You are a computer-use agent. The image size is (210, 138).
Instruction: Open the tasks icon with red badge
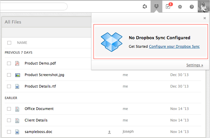[x=168, y=6]
